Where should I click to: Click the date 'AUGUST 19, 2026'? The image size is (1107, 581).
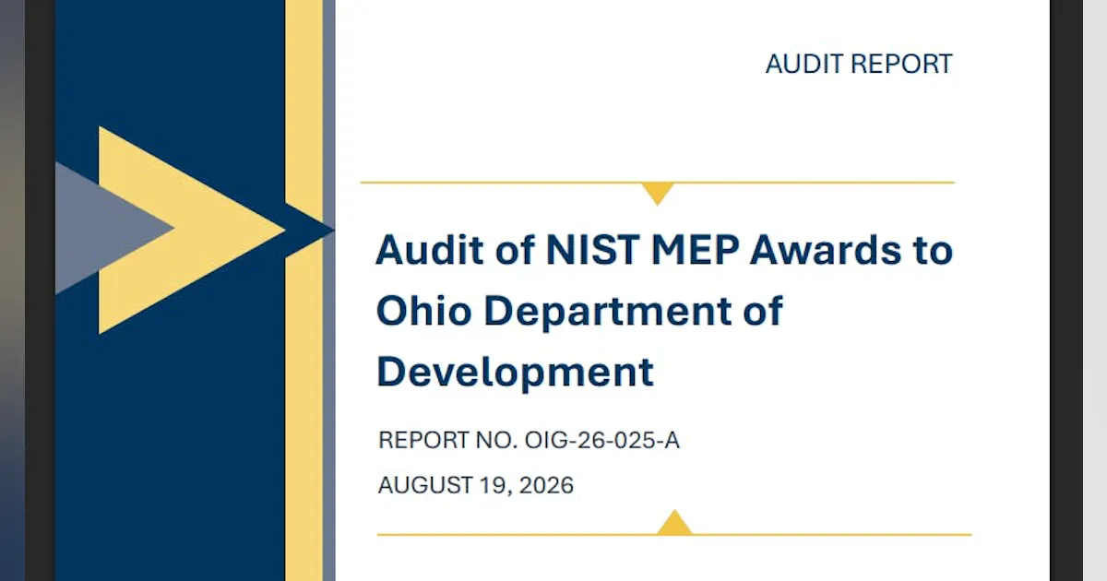(476, 485)
